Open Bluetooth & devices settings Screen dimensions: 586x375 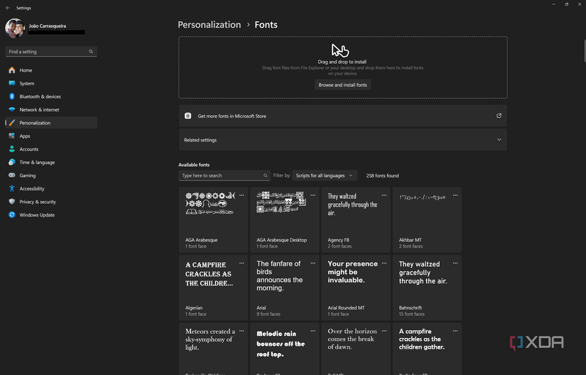(51, 97)
